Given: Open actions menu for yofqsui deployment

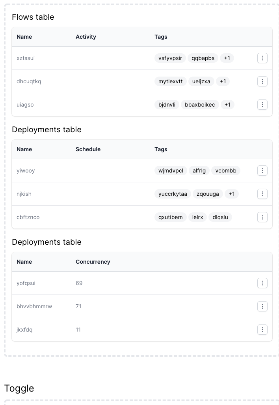Looking at the screenshot, I should click(x=262, y=283).
